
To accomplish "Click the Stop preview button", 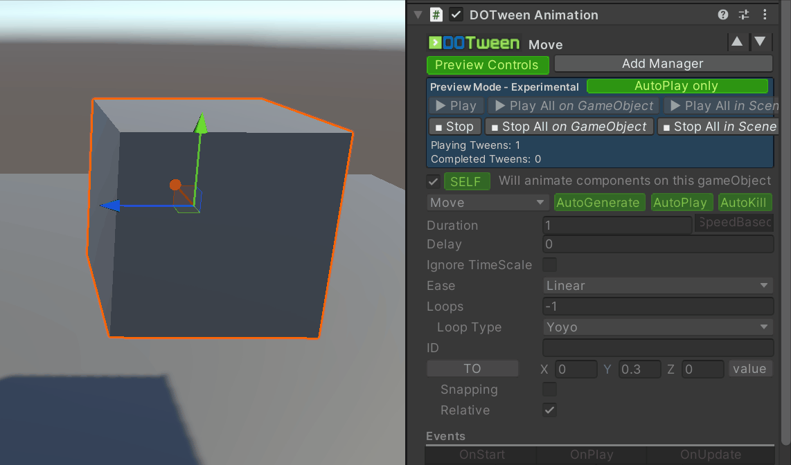I will pyautogui.click(x=454, y=127).
